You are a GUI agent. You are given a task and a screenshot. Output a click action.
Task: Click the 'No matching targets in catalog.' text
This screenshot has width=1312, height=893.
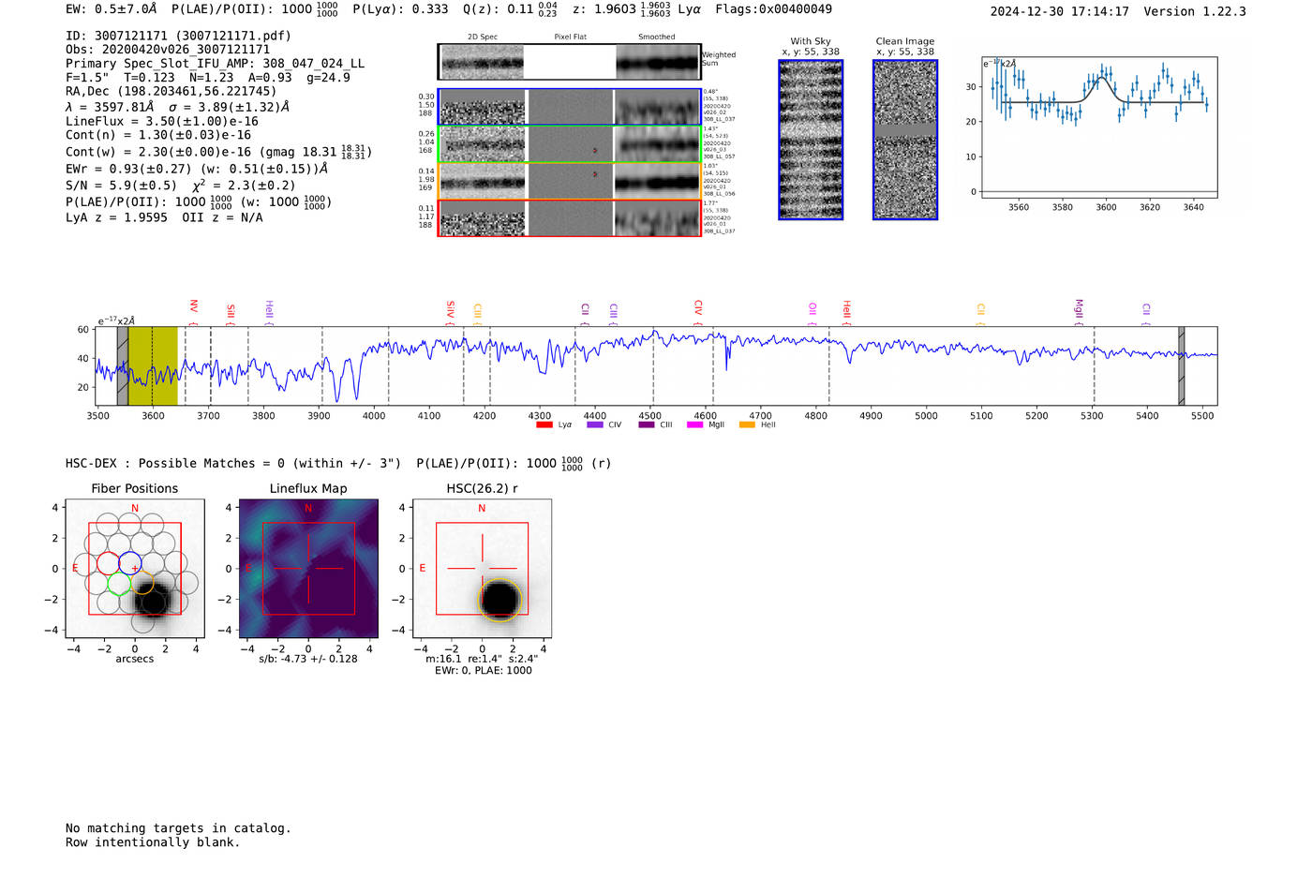coord(178,828)
